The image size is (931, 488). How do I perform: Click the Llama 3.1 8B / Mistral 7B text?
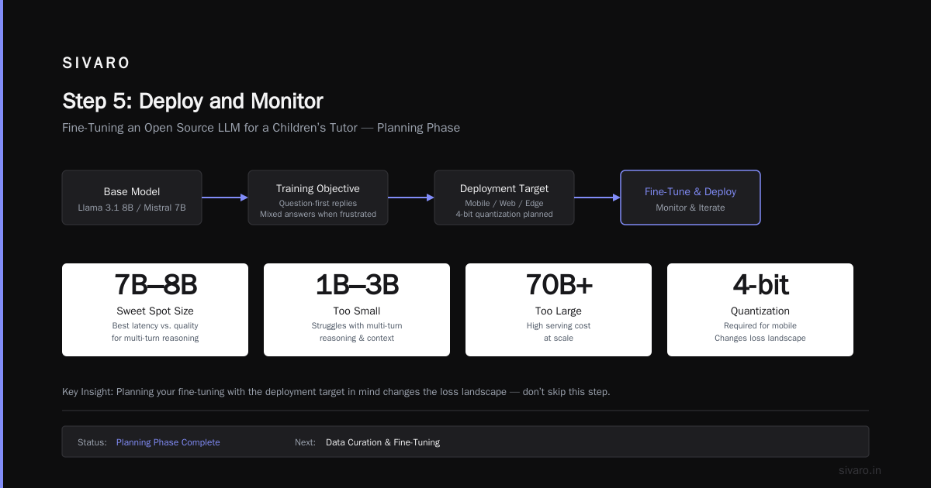[x=132, y=208]
